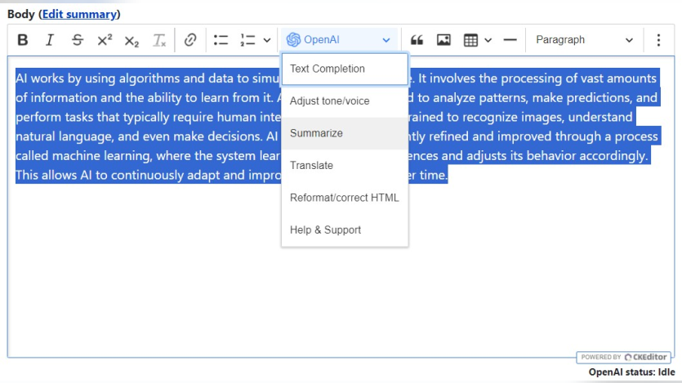Image resolution: width=682 pixels, height=383 pixels.
Task: Click the remove format icon
Action: coord(158,40)
